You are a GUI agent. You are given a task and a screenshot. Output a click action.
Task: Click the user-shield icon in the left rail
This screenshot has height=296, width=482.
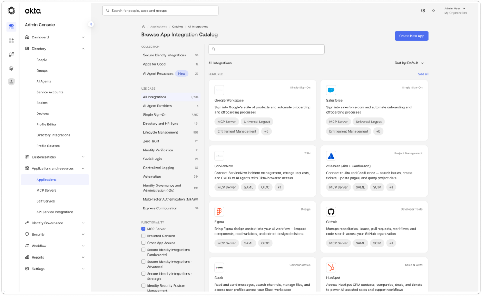11,82
